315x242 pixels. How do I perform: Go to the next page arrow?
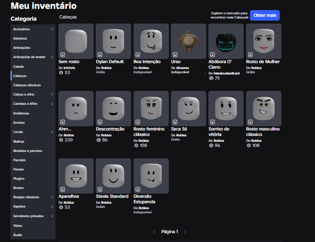(x=185, y=231)
